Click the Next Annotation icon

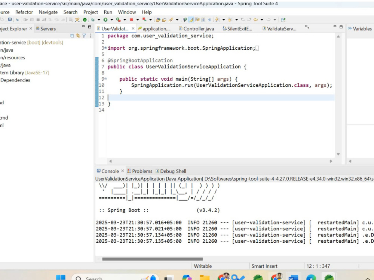coord(217,20)
